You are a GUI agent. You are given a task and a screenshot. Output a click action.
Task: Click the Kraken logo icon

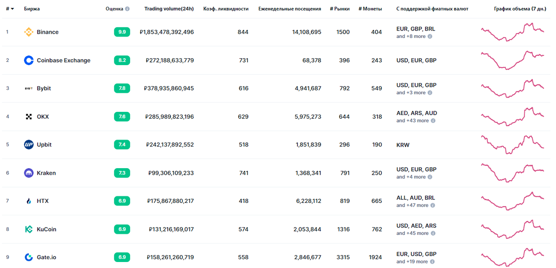(x=29, y=173)
